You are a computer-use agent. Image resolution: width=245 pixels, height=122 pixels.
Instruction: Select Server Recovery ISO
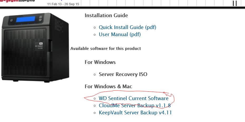click(123, 74)
